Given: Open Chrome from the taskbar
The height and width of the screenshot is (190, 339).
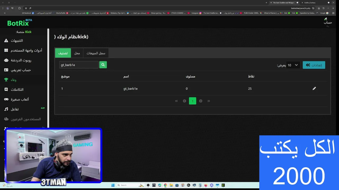Looking at the screenshot, I should (x=165, y=185).
